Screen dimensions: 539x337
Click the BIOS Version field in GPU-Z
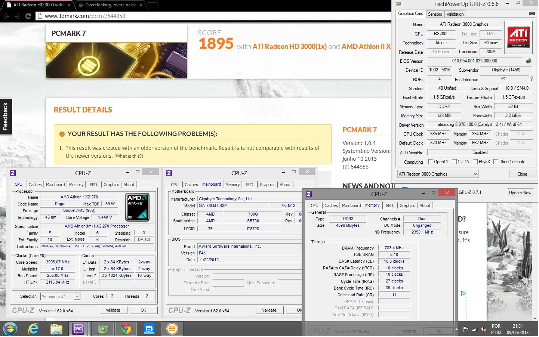[475, 61]
